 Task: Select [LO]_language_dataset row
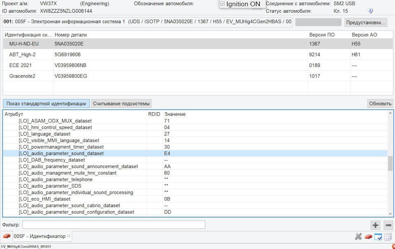pyautogui.click(x=195, y=134)
